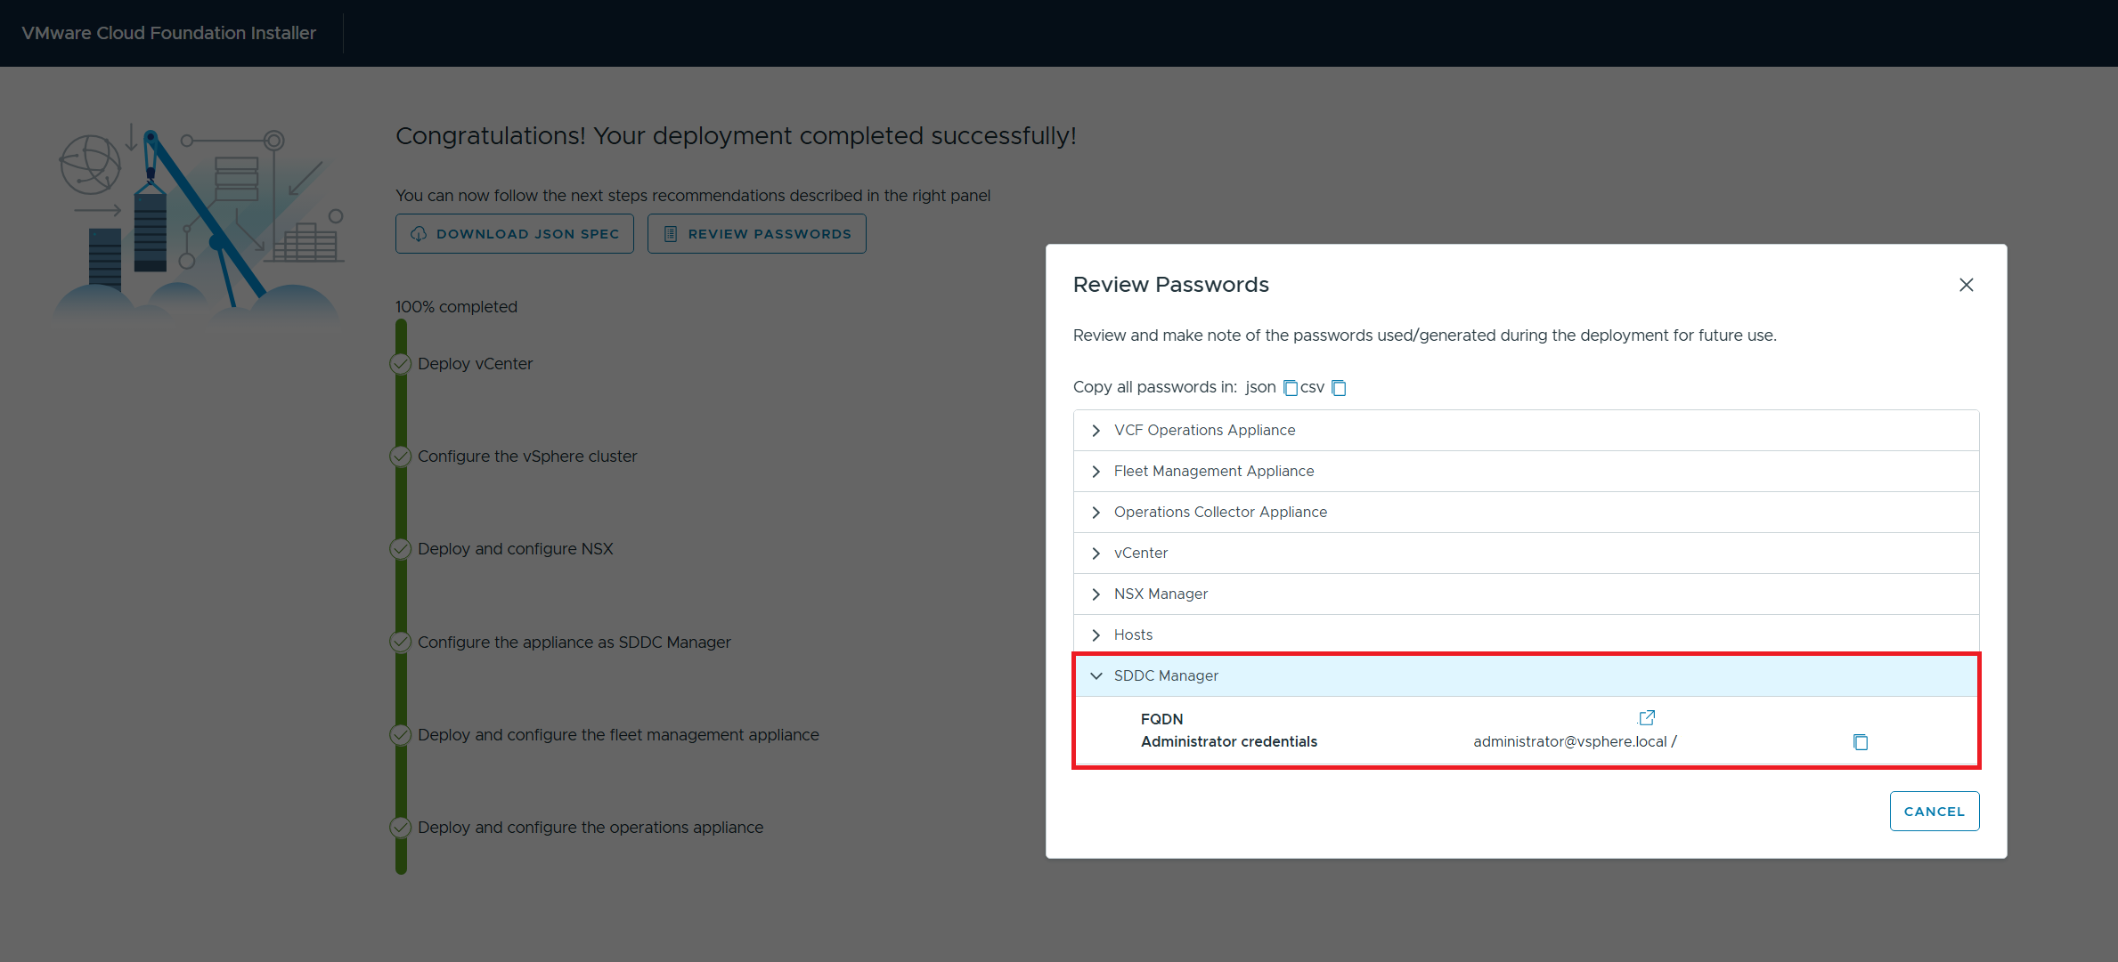Click the Deploy vCenter checkmark icon
The width and height of the screenshot is (2118, 962).
401,364
